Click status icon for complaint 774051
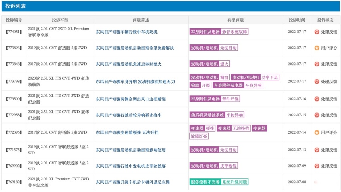The width and height of the screenshot is (341, 192). tap(317, 32)
